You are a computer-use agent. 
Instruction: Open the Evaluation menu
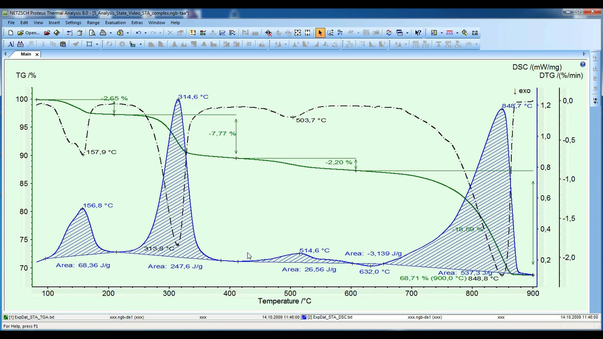[x=115, y=23]
